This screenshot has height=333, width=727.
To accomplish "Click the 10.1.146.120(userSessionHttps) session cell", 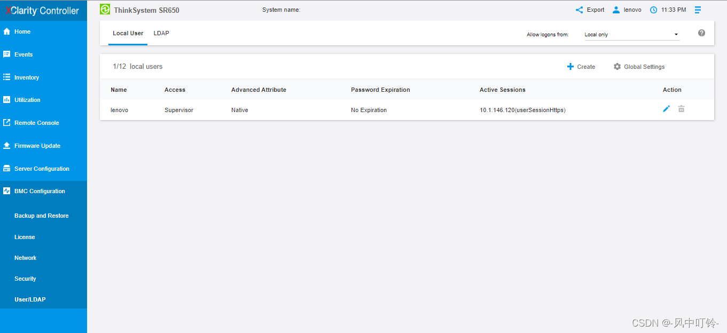I will pos(522,110).
